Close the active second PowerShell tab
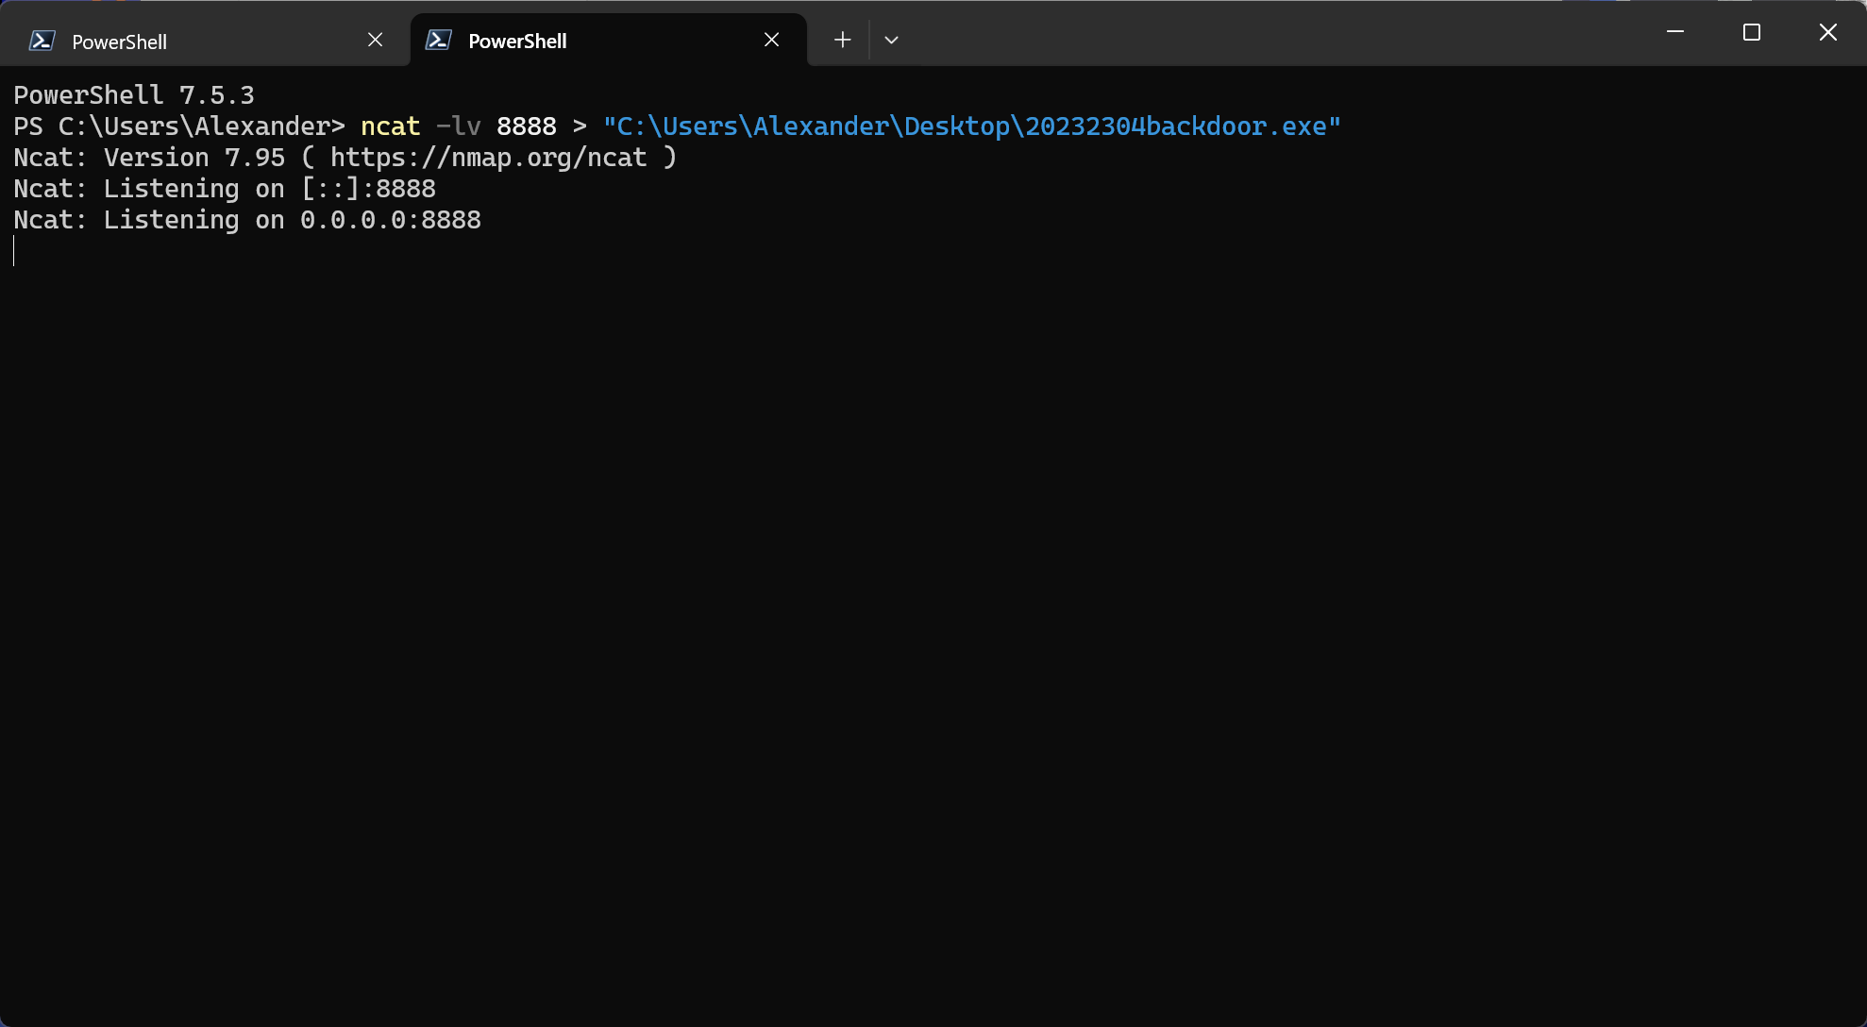 (x=771, y=40)
